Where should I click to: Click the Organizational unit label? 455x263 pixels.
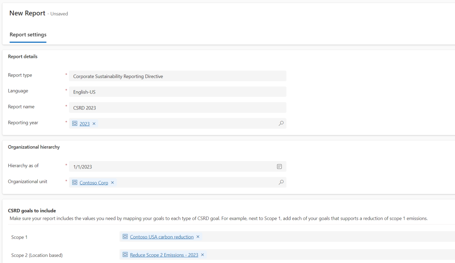coord(28,182)
